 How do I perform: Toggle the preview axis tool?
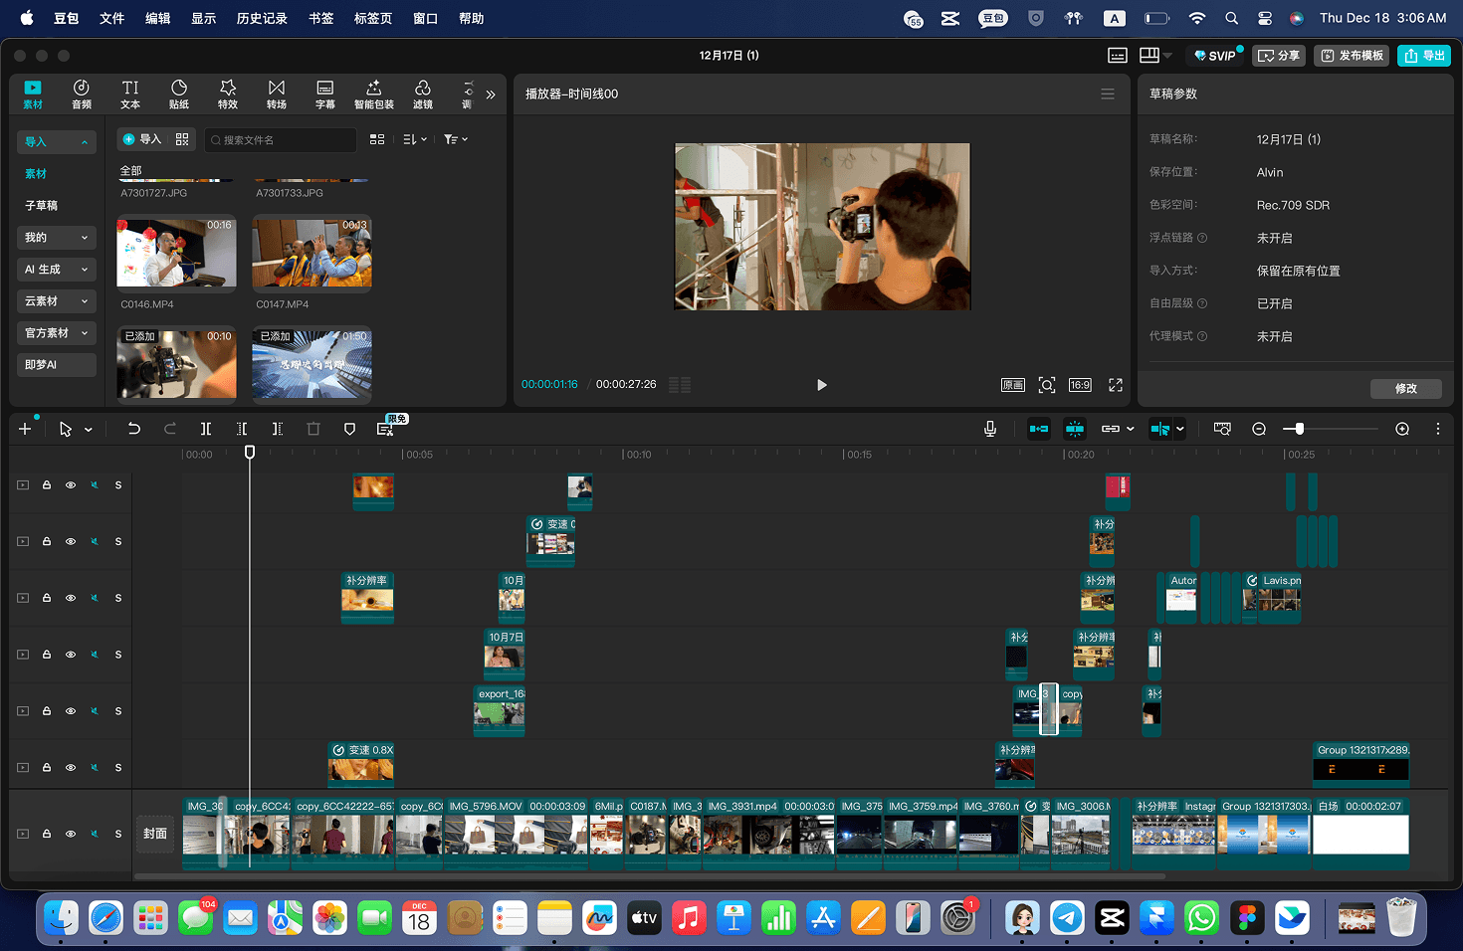pyautogui.click(x=1160, y=429)
